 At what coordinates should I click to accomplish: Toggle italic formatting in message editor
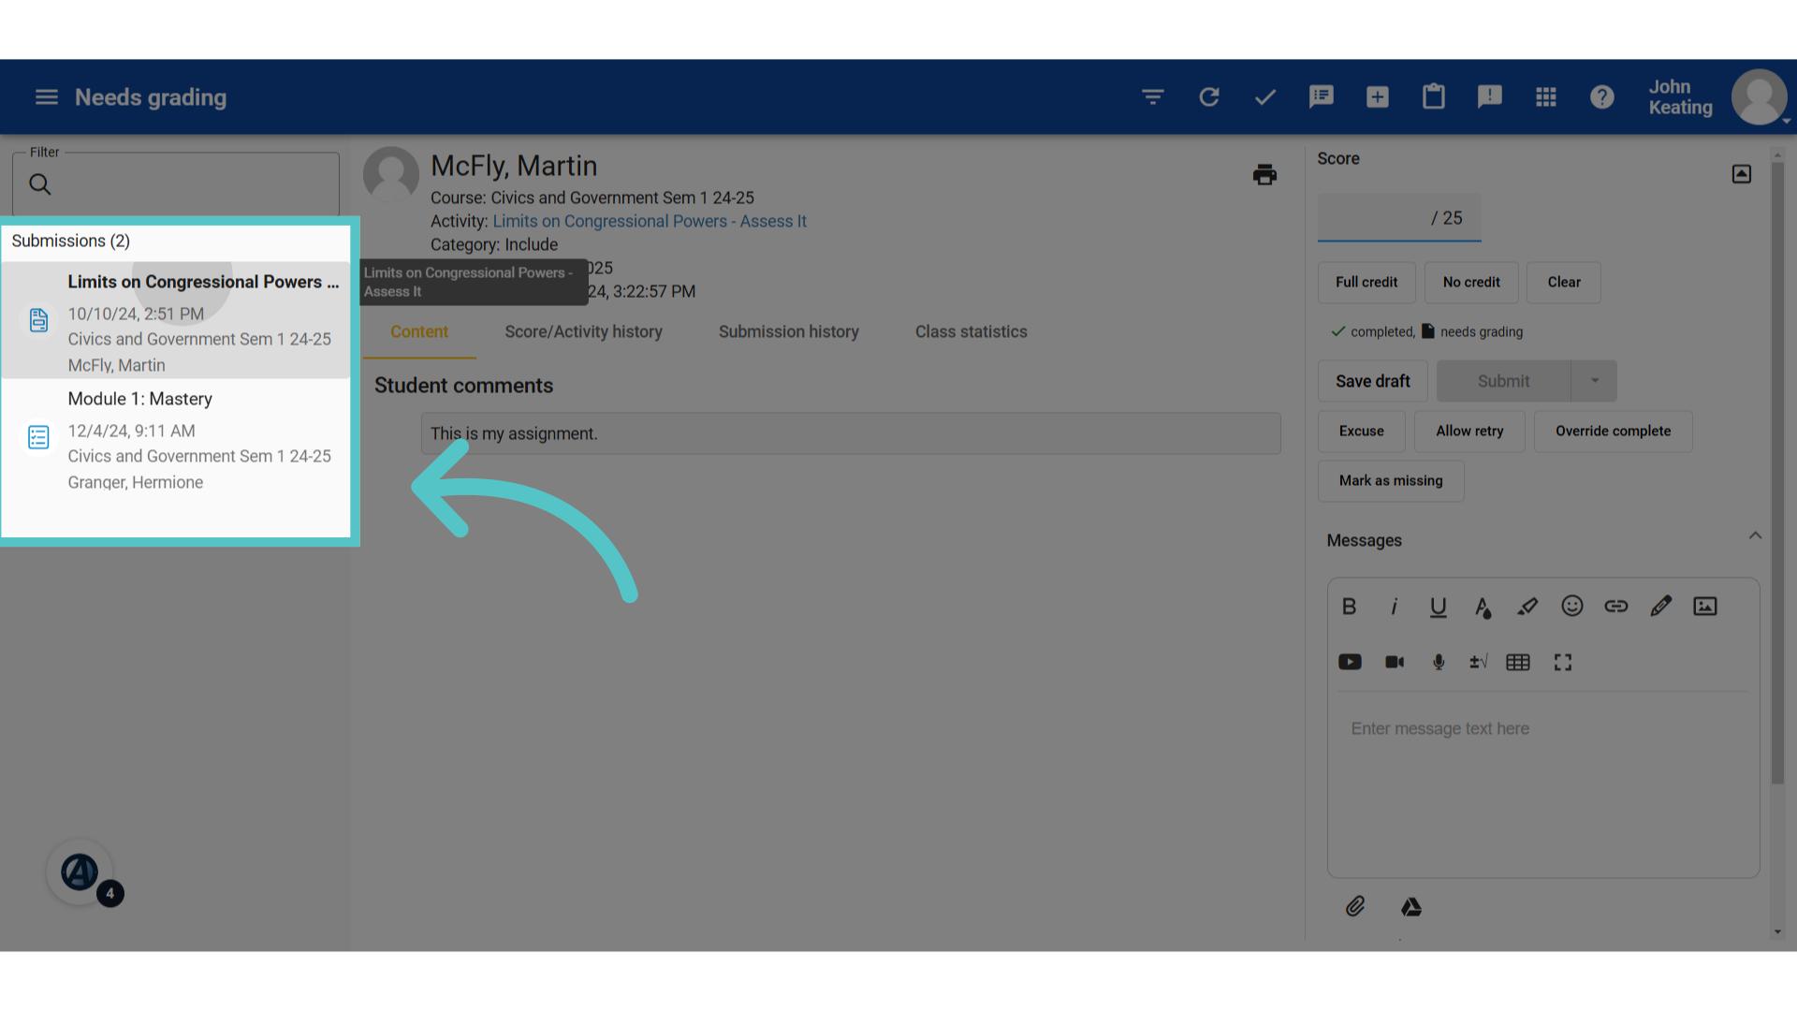coord(1394,606)
